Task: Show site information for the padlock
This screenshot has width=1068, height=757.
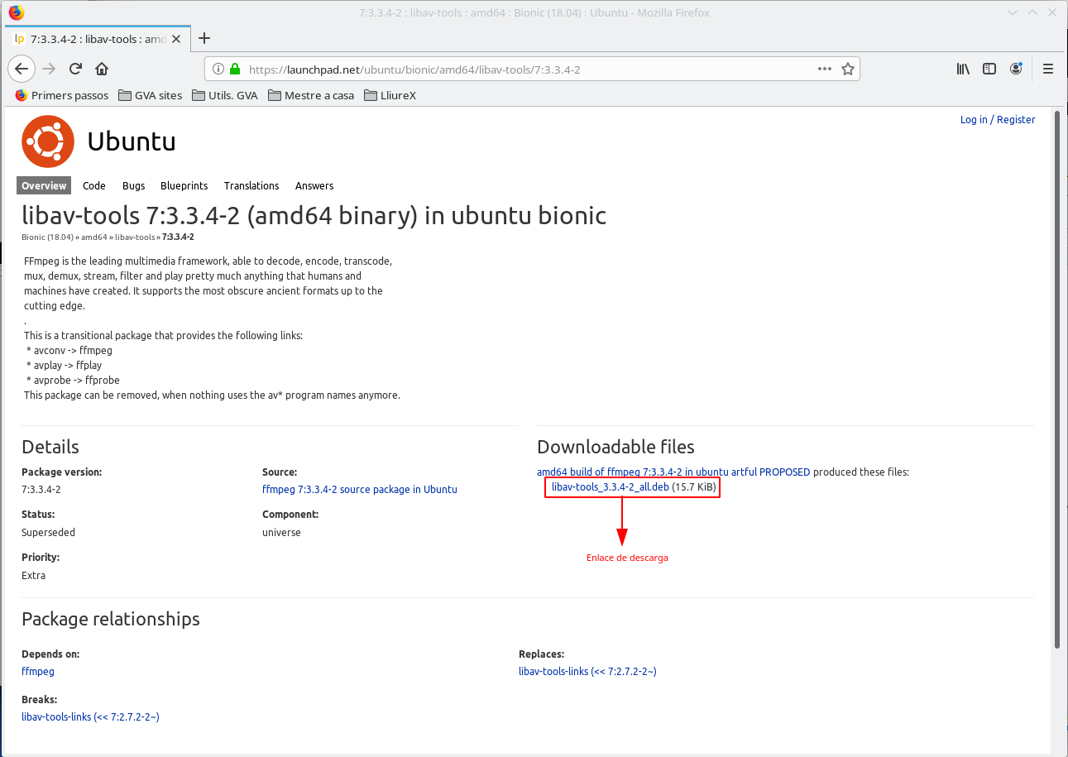Action: 235,69
